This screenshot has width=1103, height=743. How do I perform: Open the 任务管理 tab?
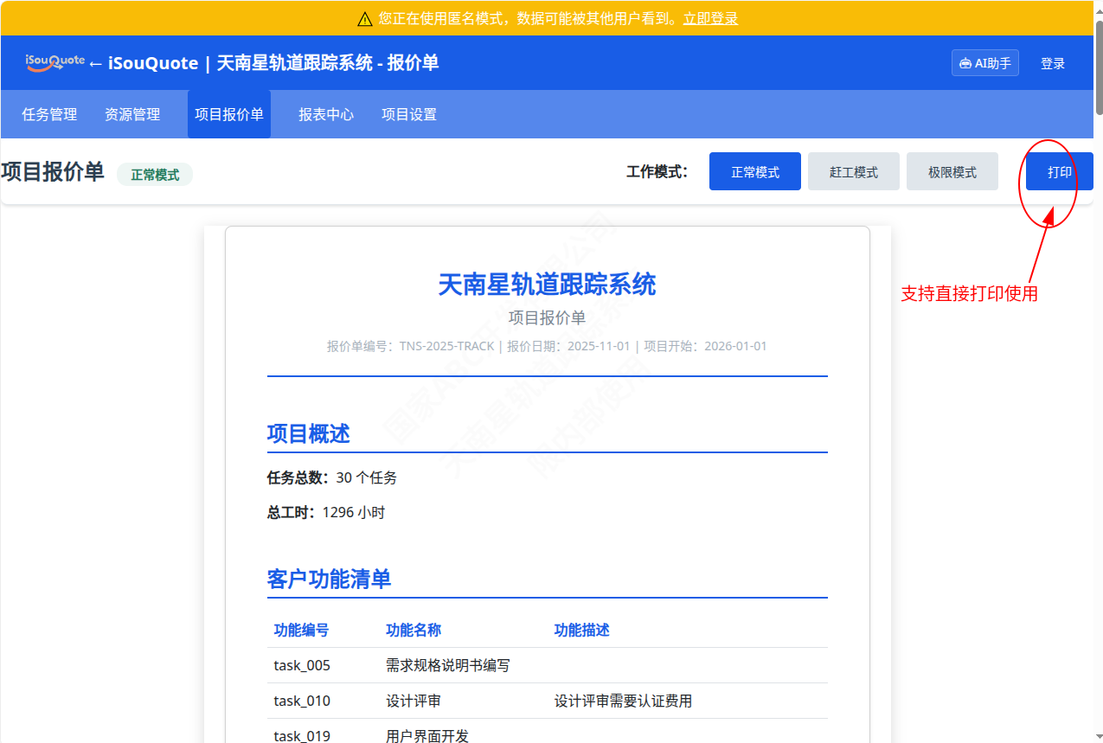49,114
